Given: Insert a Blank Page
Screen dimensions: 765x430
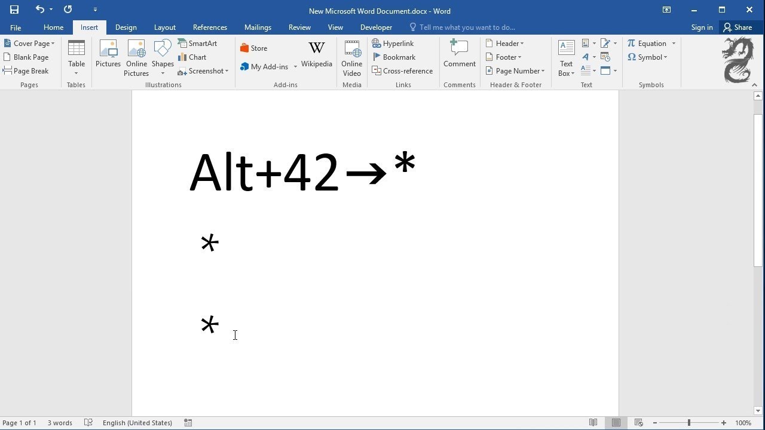Looking at the screenshot, I should 26,57.
